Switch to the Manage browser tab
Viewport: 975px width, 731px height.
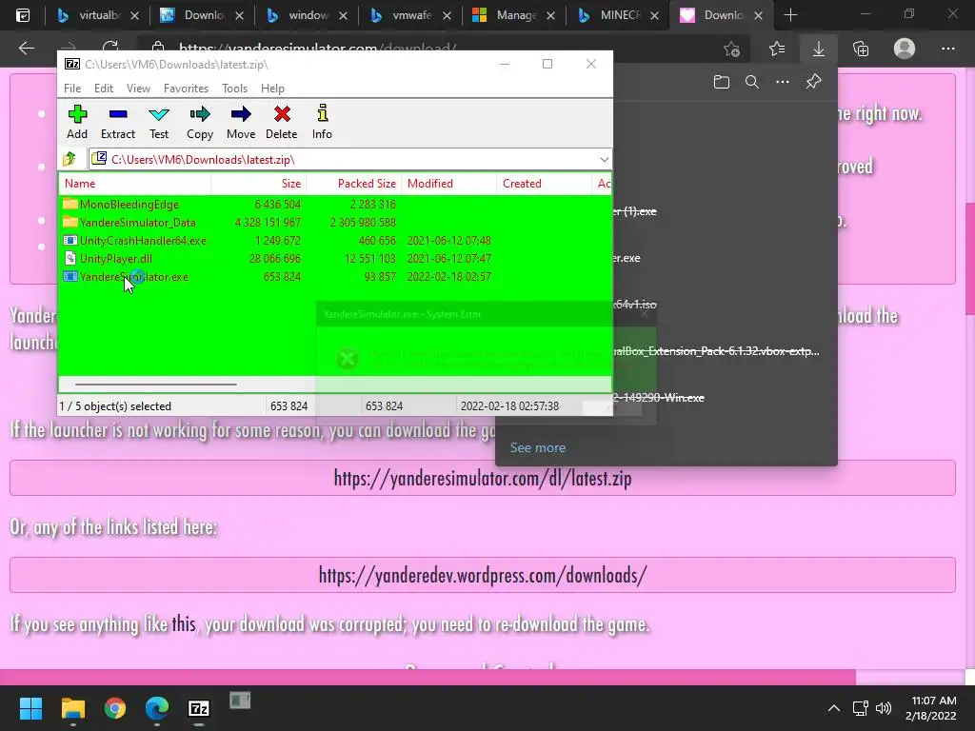click(514, 15)
